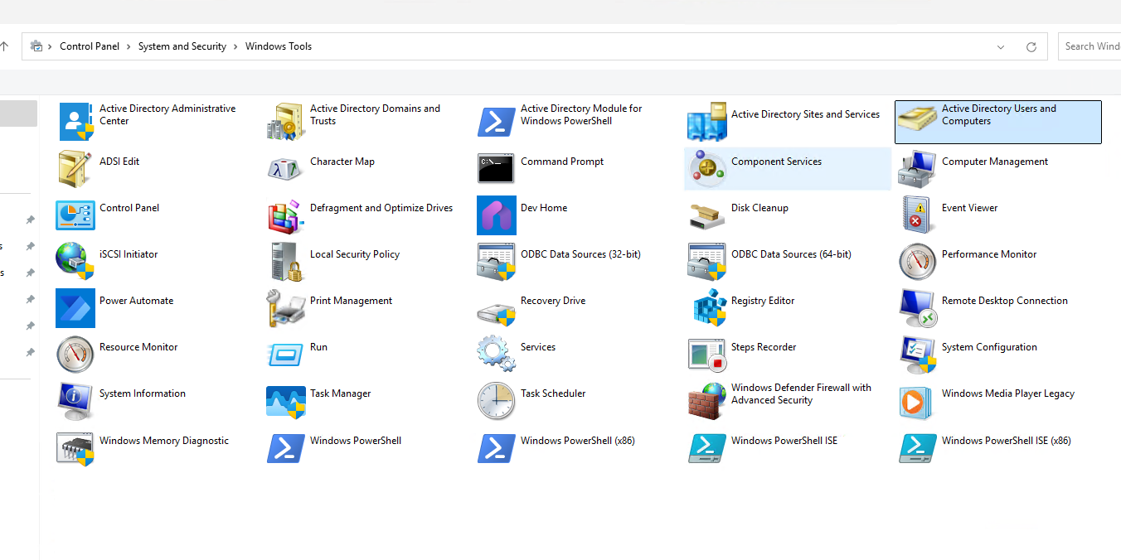Launch Steps Recorder
Image resolution: width=1121 pixels, height=560 pixels.
(x=763, y=346)
